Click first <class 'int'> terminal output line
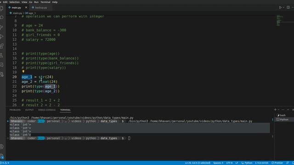 [x=20, y=125]
